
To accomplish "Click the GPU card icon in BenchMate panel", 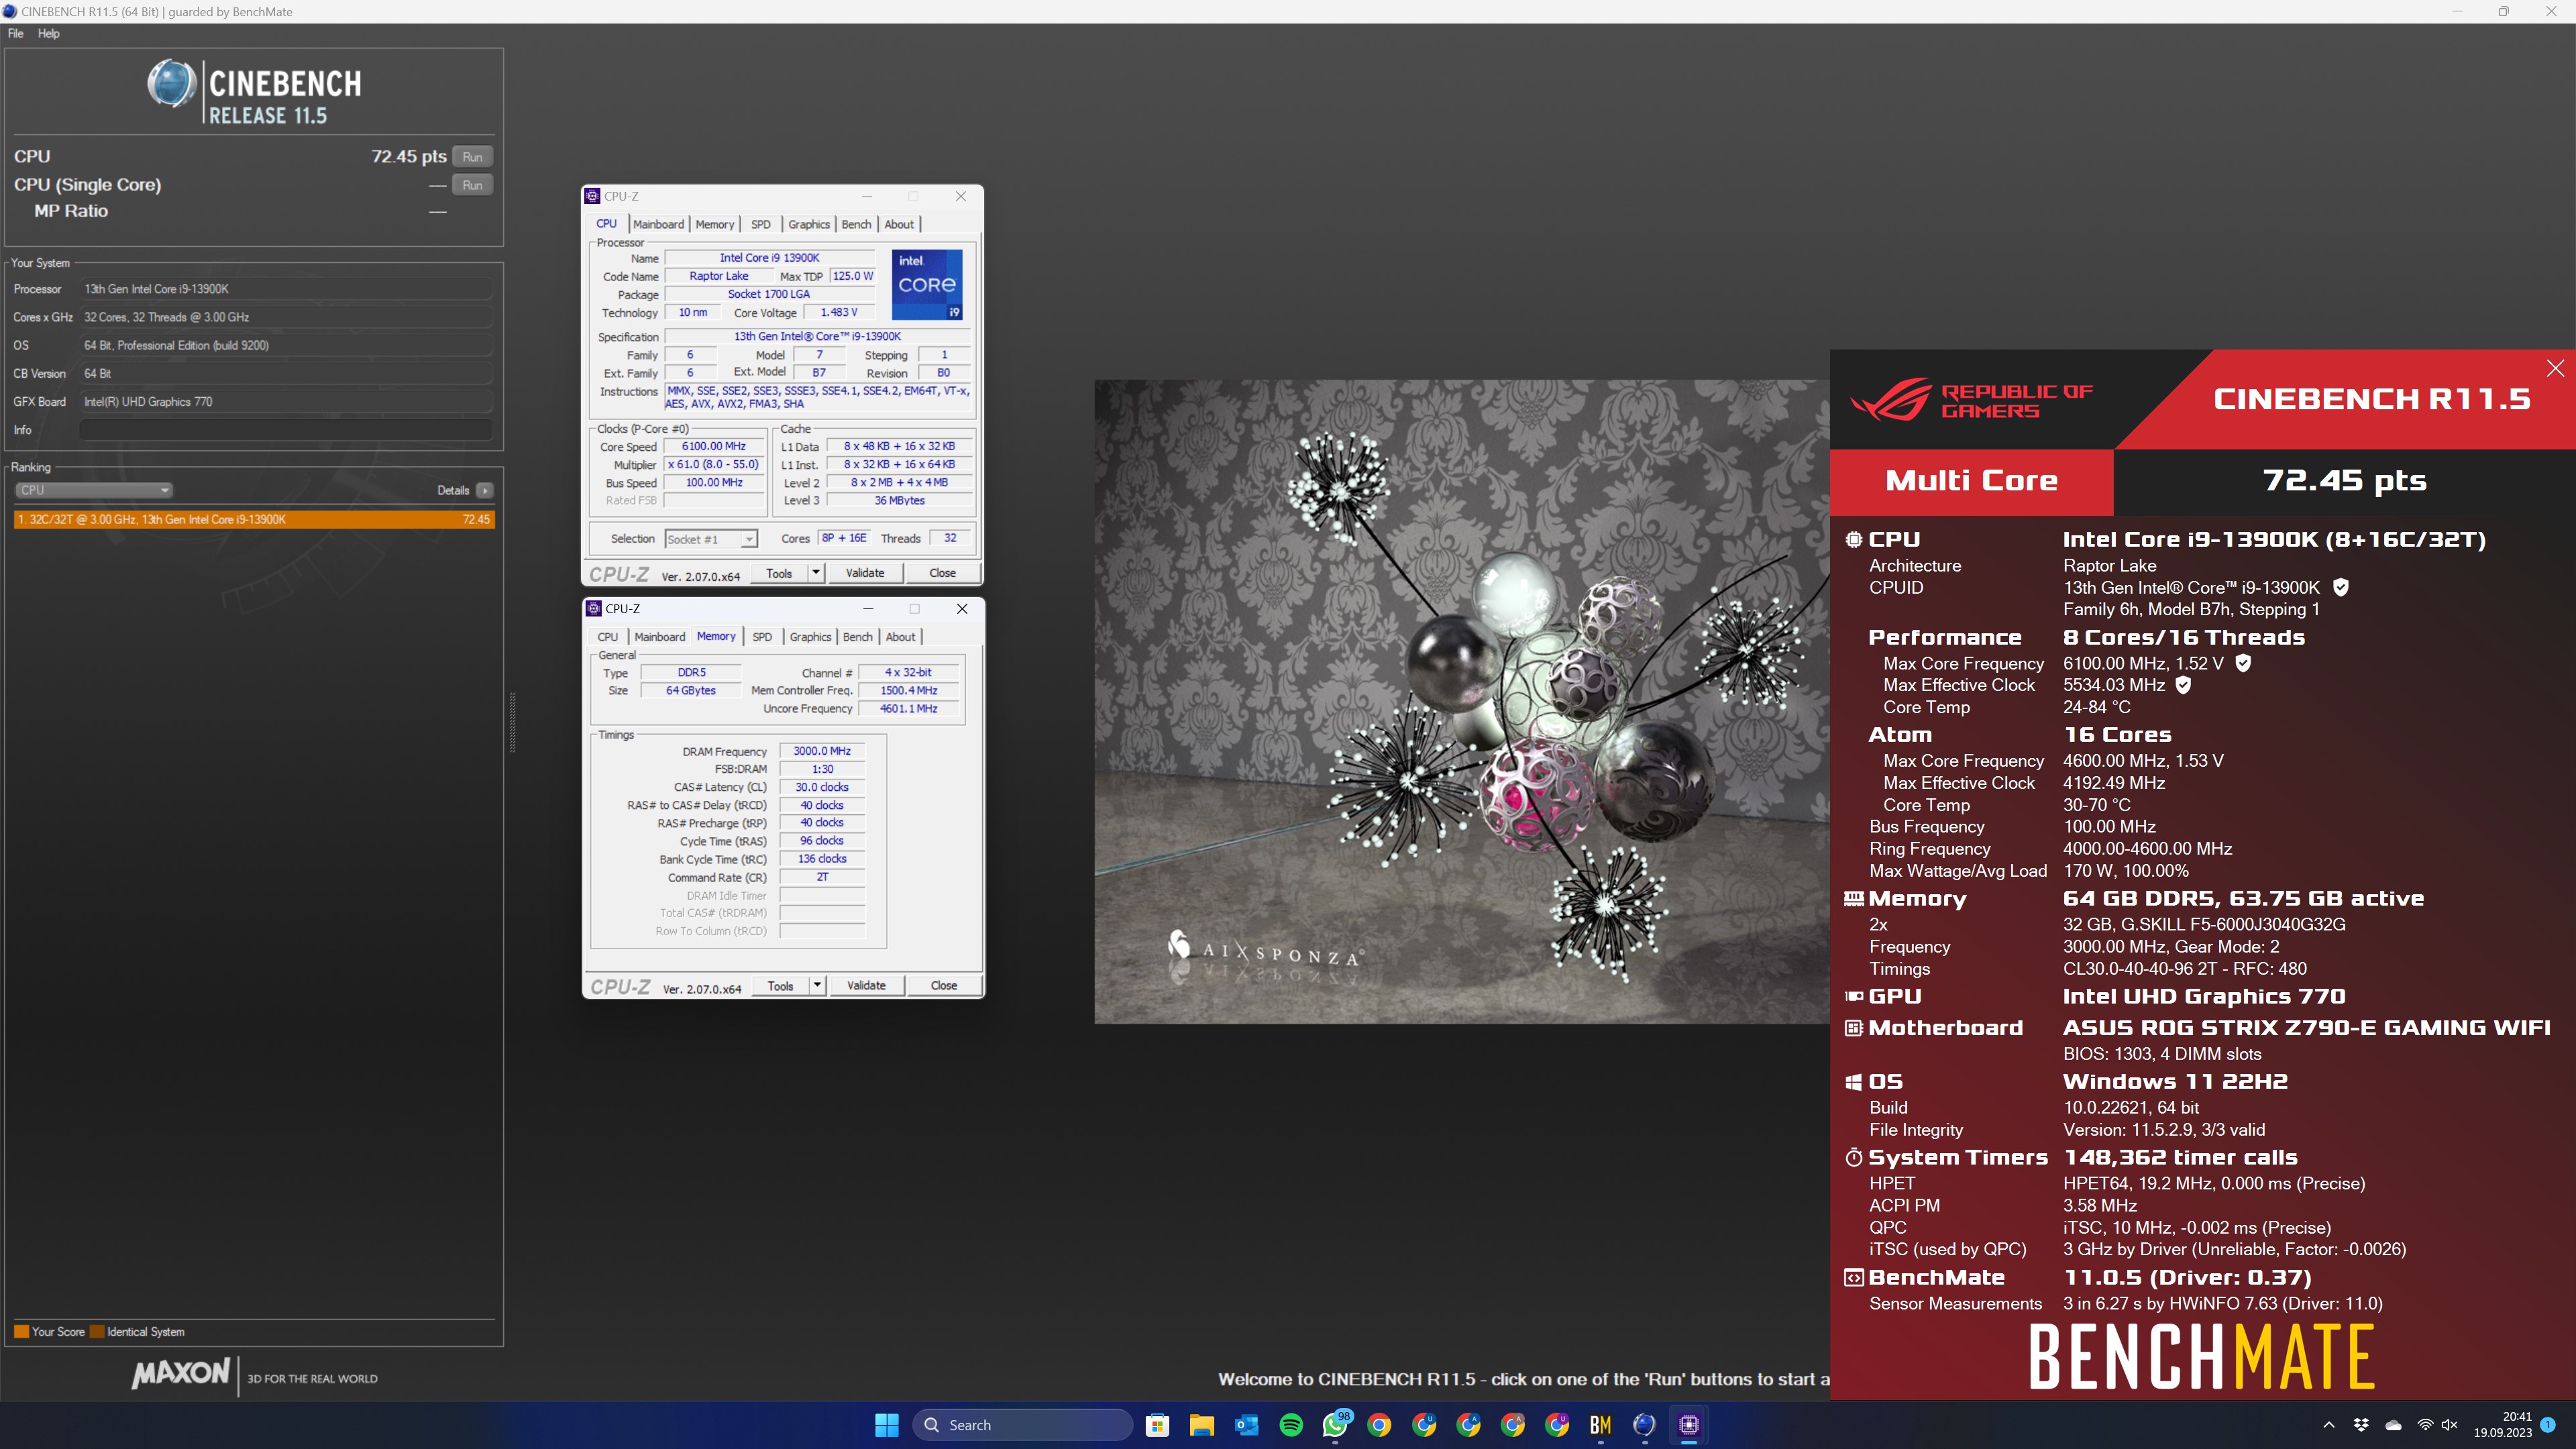I will tap(1853, 996).
